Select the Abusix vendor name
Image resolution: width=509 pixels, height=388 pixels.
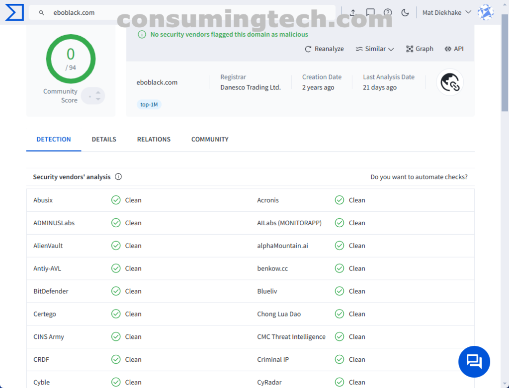pyautogui.click(x=43, y=200)
